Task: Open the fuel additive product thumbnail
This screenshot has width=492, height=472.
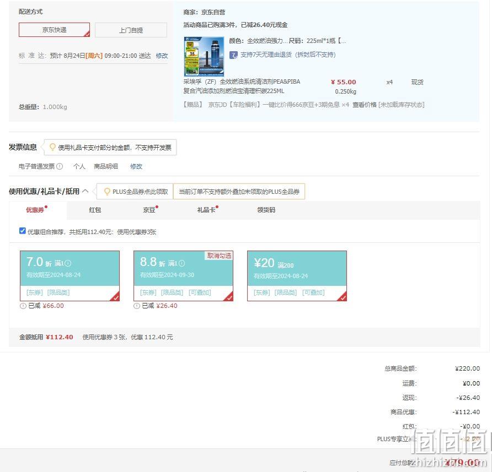Action: coord(204,57)
